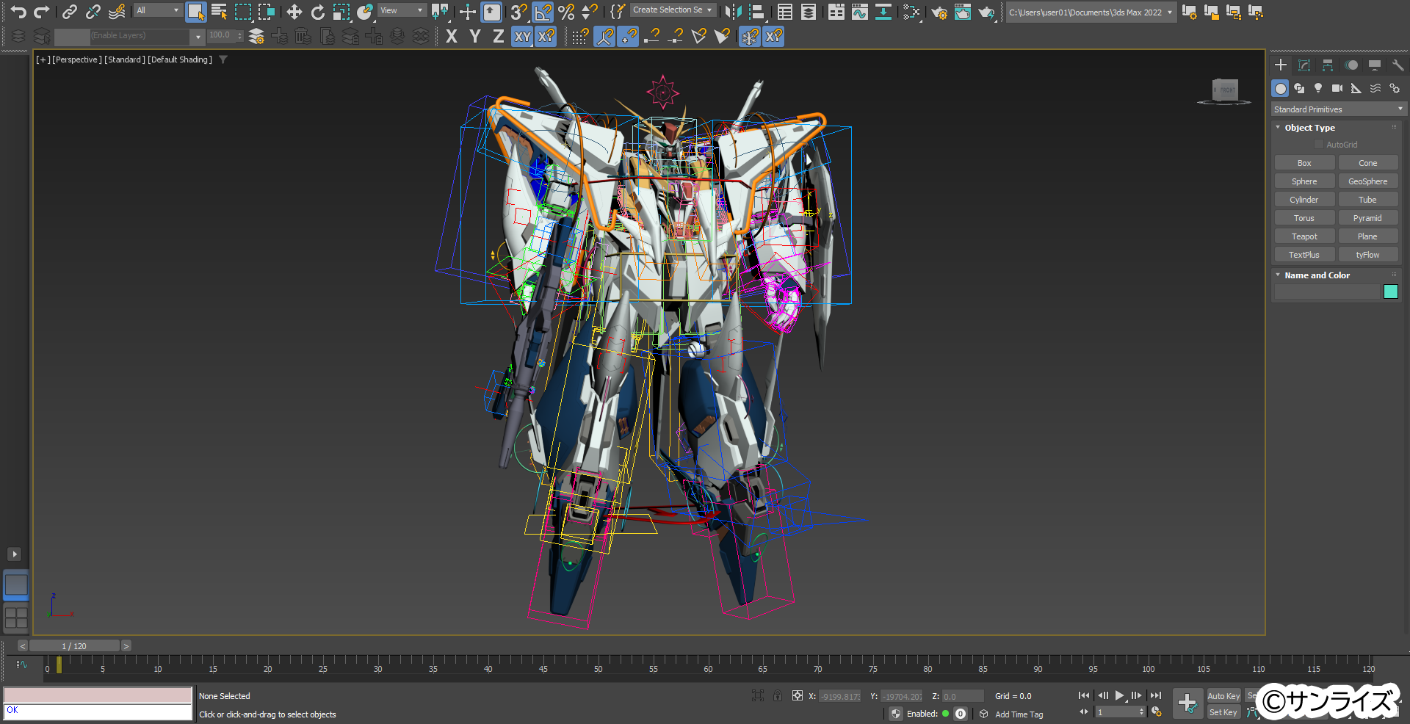Play the animation
Viewport: 1410px width, 724px height.
(1119, 695)
